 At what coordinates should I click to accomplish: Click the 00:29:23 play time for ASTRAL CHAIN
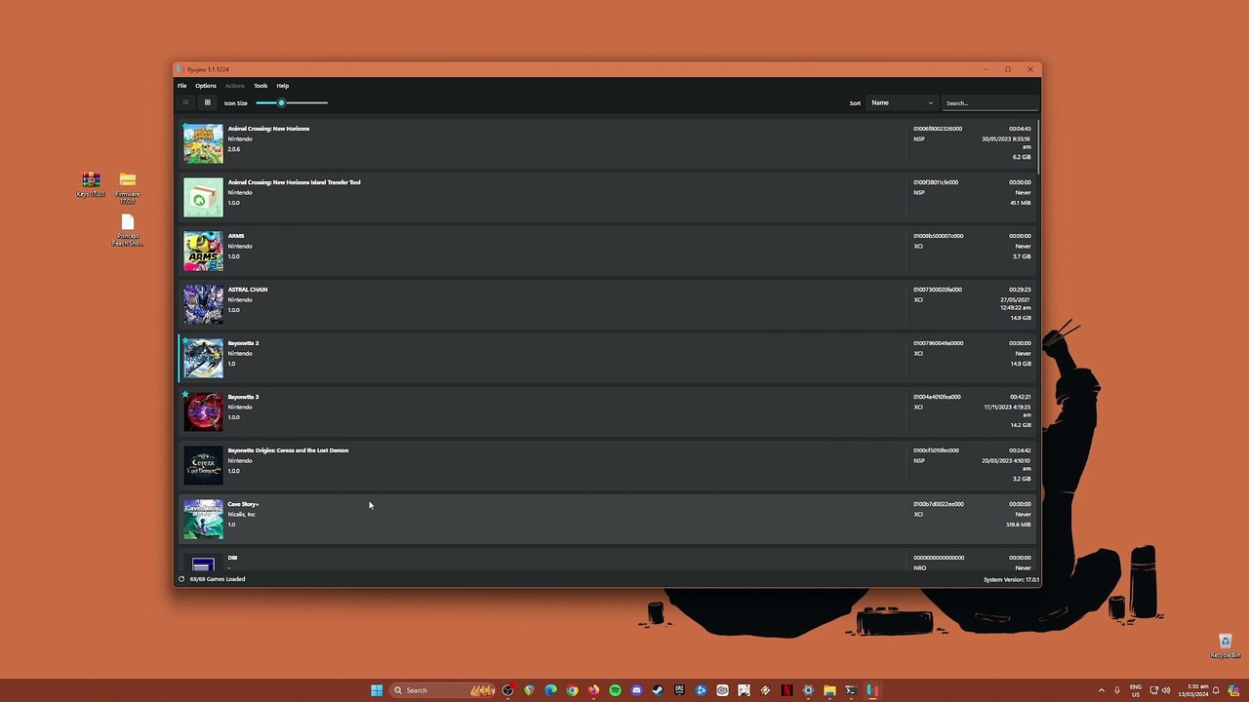point(1020,290)
